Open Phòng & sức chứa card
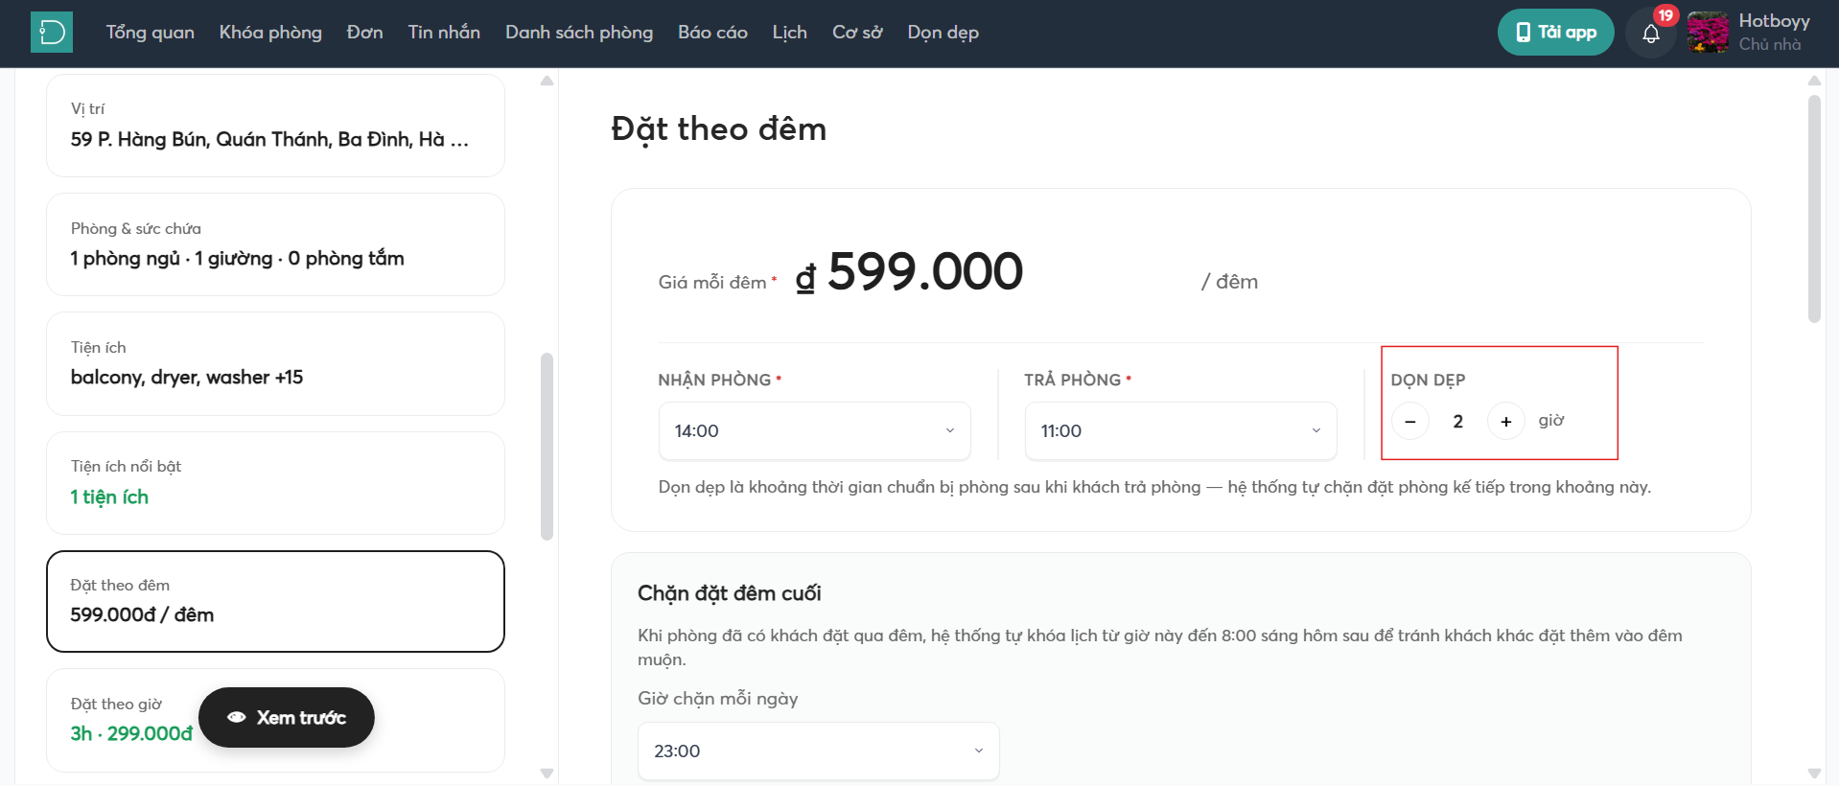 coord(275,244)
